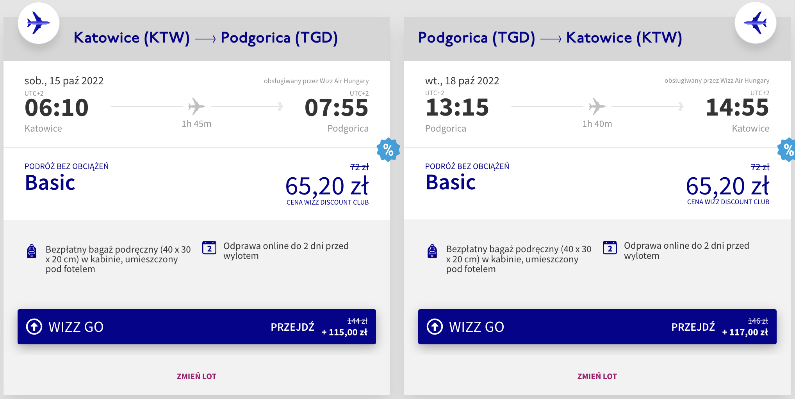Click the 65,20 zł price on outbound flight
Screen dimensions: 795x399
327,186
